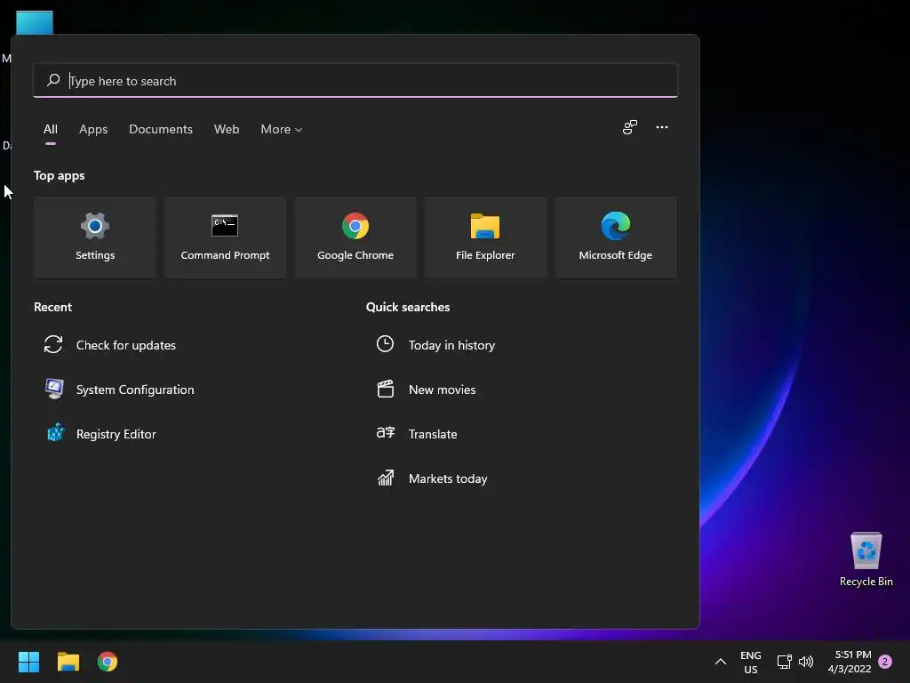Launch Microsoft Edge from Top apps
The image size is (910, 683).
[x=615, y=237]
